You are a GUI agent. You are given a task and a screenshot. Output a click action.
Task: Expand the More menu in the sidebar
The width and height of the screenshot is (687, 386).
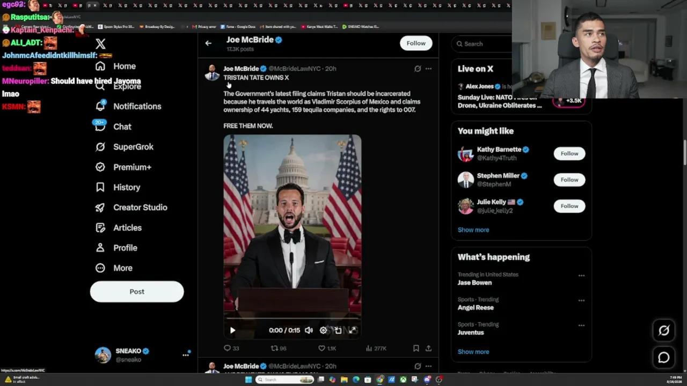(x=114, y=268)
